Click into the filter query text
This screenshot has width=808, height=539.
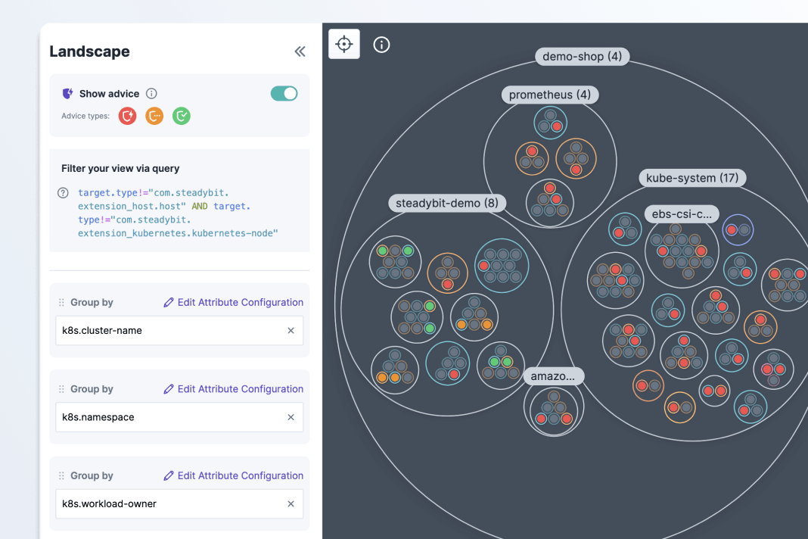pos(178,213)
